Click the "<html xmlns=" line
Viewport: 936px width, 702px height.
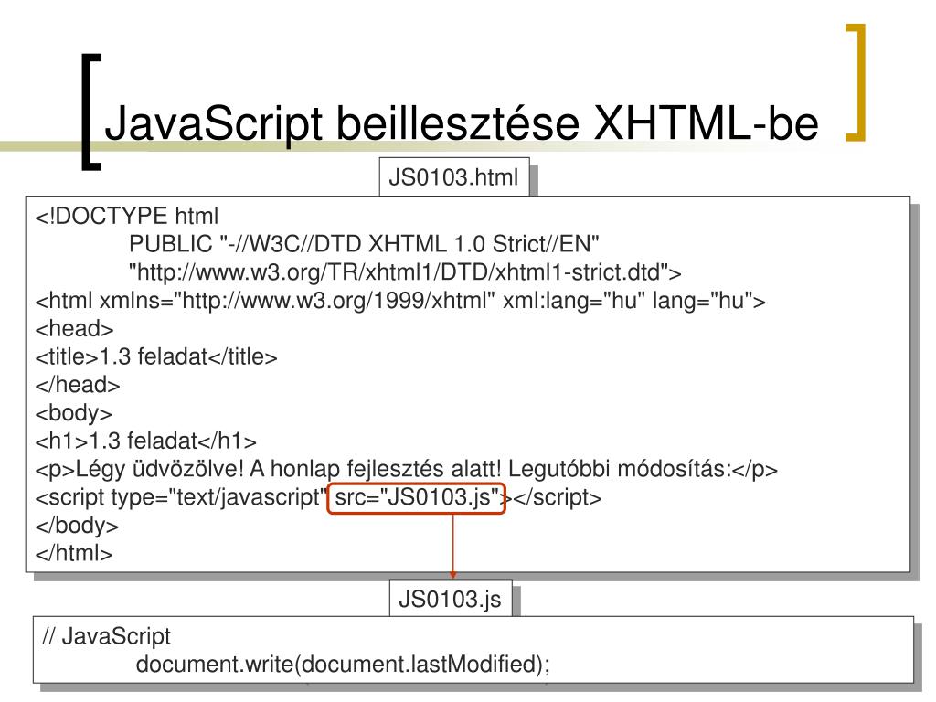tap(400, 300)
